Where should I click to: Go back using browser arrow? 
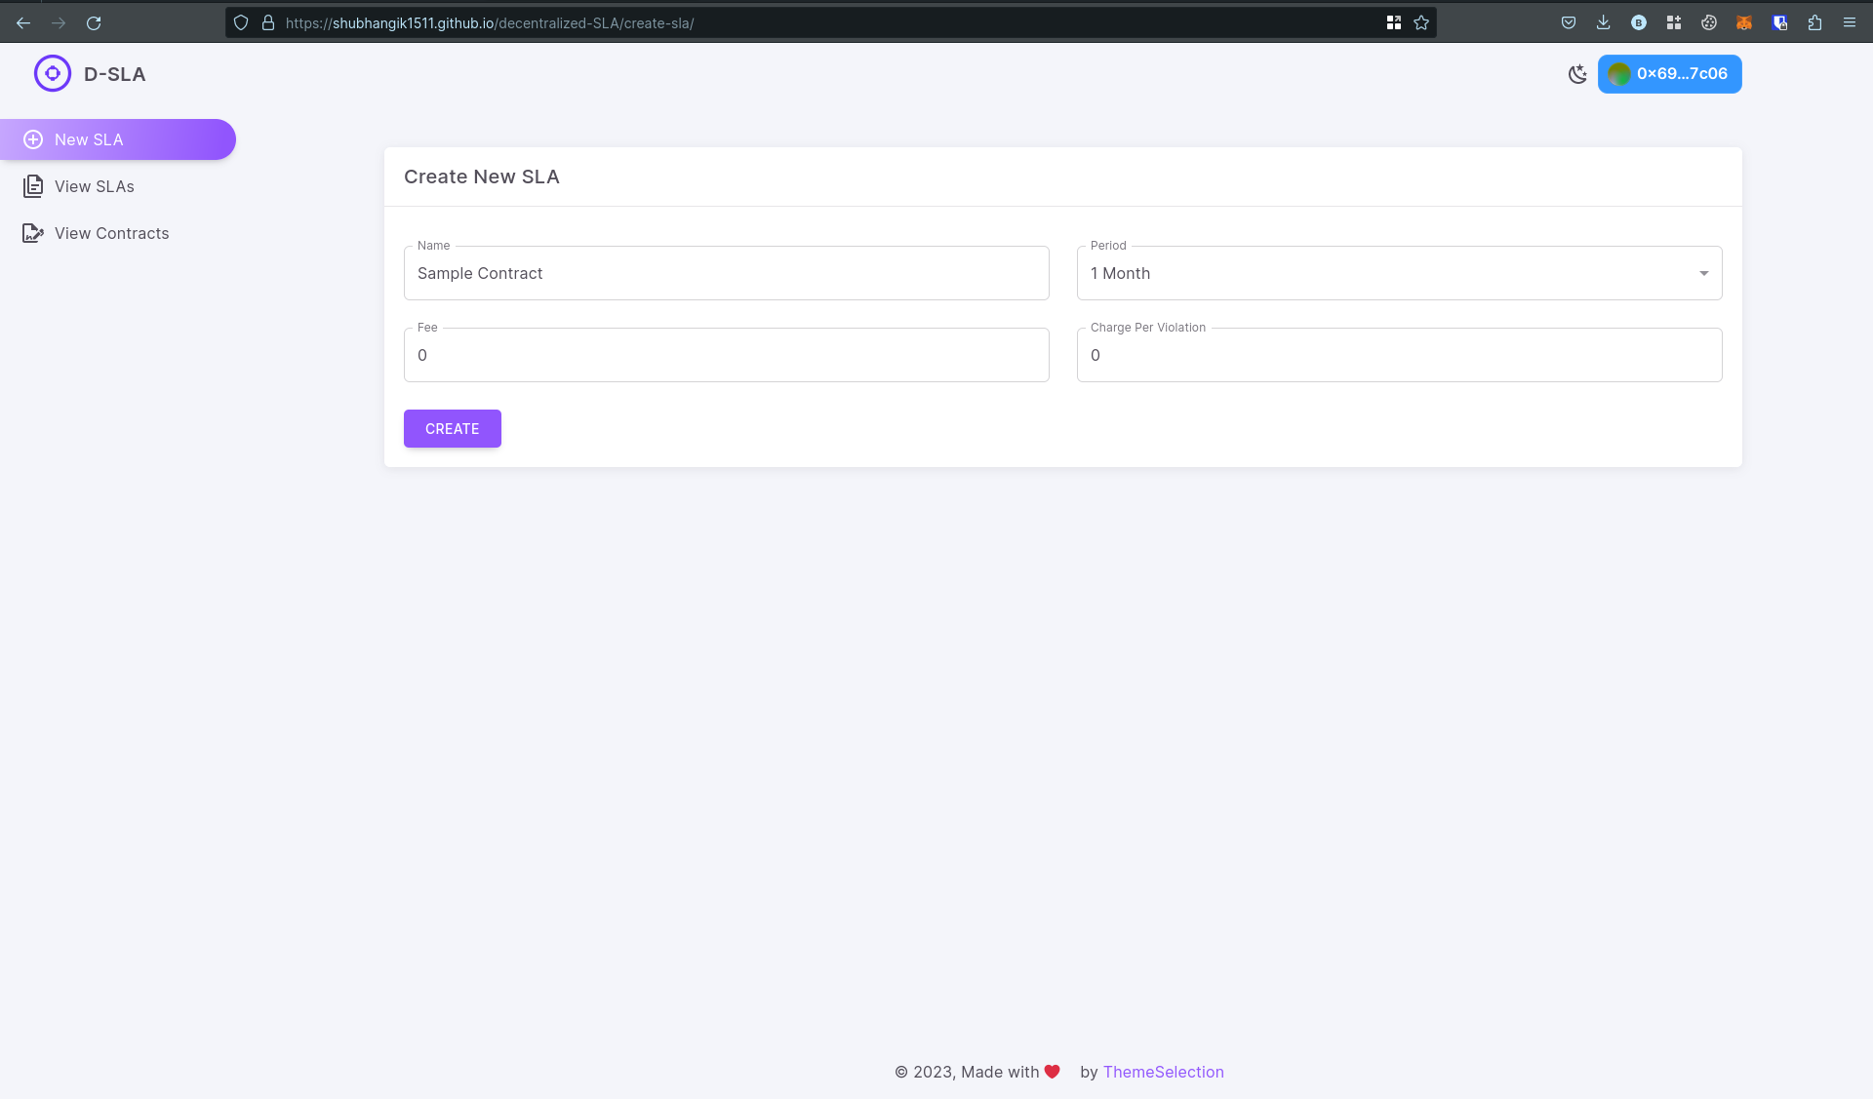tap(23, 22)
